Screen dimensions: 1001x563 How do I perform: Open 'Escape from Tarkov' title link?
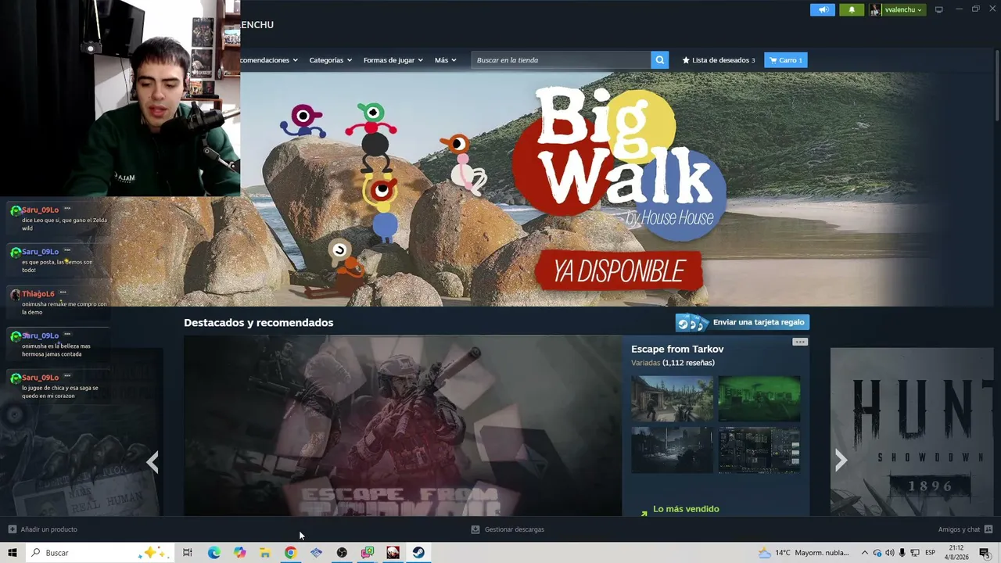pyautogui.click(x=677, y=349)
